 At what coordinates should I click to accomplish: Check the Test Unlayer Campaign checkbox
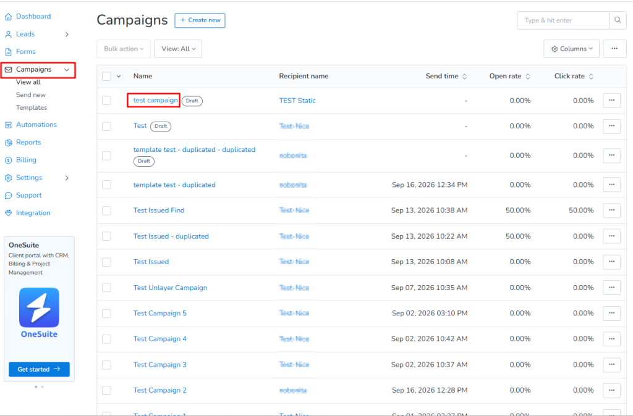click(106, 288)
